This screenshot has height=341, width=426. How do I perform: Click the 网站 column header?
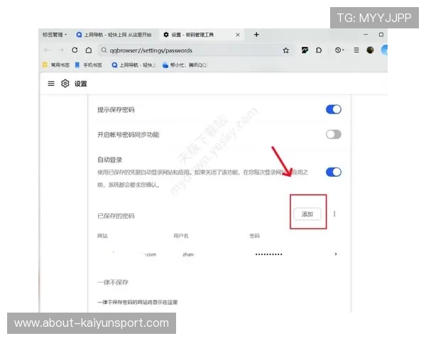coord(102,236)
